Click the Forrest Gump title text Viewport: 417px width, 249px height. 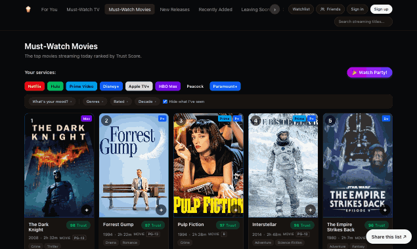pos(118,225)
